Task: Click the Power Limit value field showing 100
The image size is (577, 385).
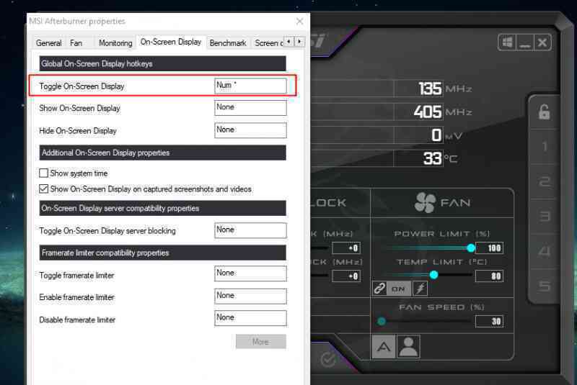Action: tap(489, 248)
